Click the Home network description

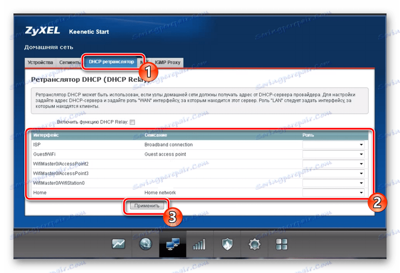coord(160,193)
